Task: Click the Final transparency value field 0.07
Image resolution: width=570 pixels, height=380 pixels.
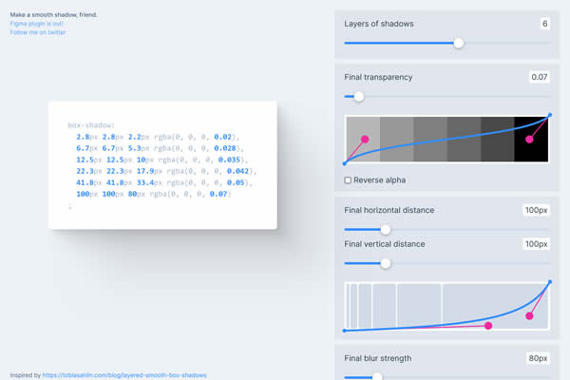Action: point(539,77)
